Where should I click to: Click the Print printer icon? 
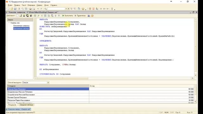(30, 9)
